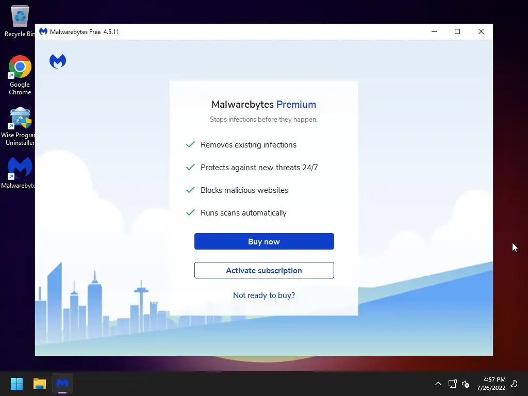Click the moon icon in the taskbar corner
The image size is (528, 396).
[x=514, y=384]
